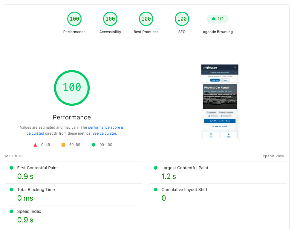The width and height of the screenshot is (294, 229).
Task: Expand the Cumulative Layout Shift metric
Action: point(218,194)
